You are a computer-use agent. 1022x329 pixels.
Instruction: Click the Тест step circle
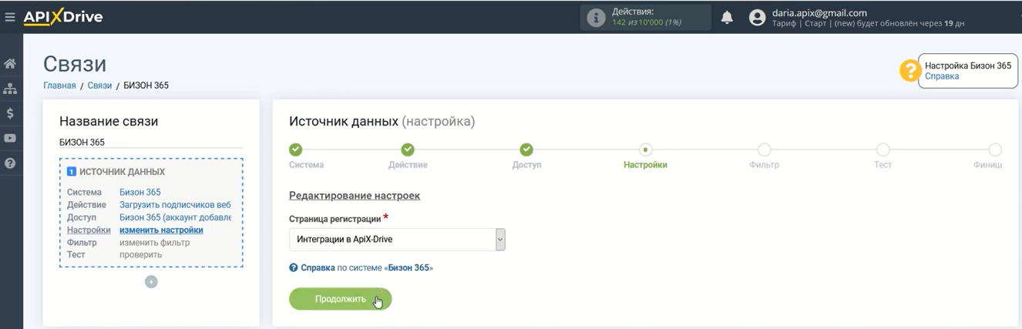[883, 149]
